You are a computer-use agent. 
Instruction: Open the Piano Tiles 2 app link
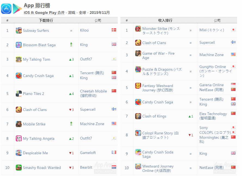coord(33,94)
